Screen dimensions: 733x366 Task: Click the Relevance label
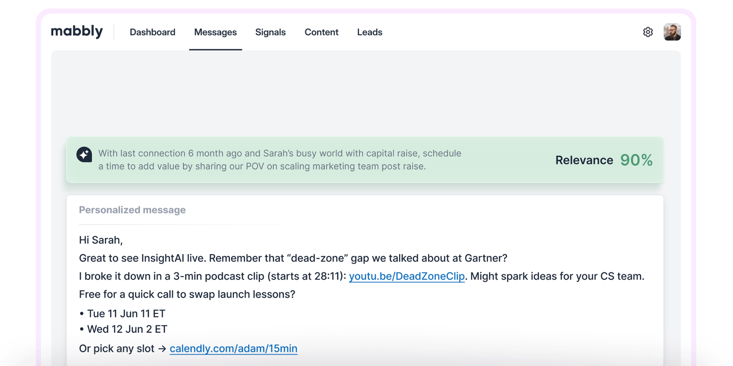(x=584, y=160)
